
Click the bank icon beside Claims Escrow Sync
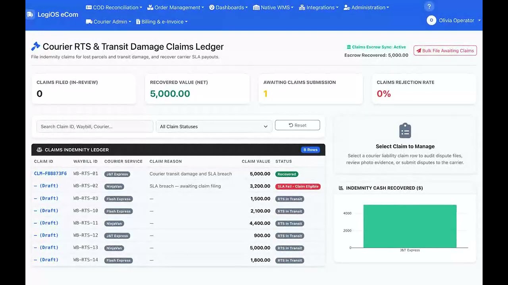(349, 47)
